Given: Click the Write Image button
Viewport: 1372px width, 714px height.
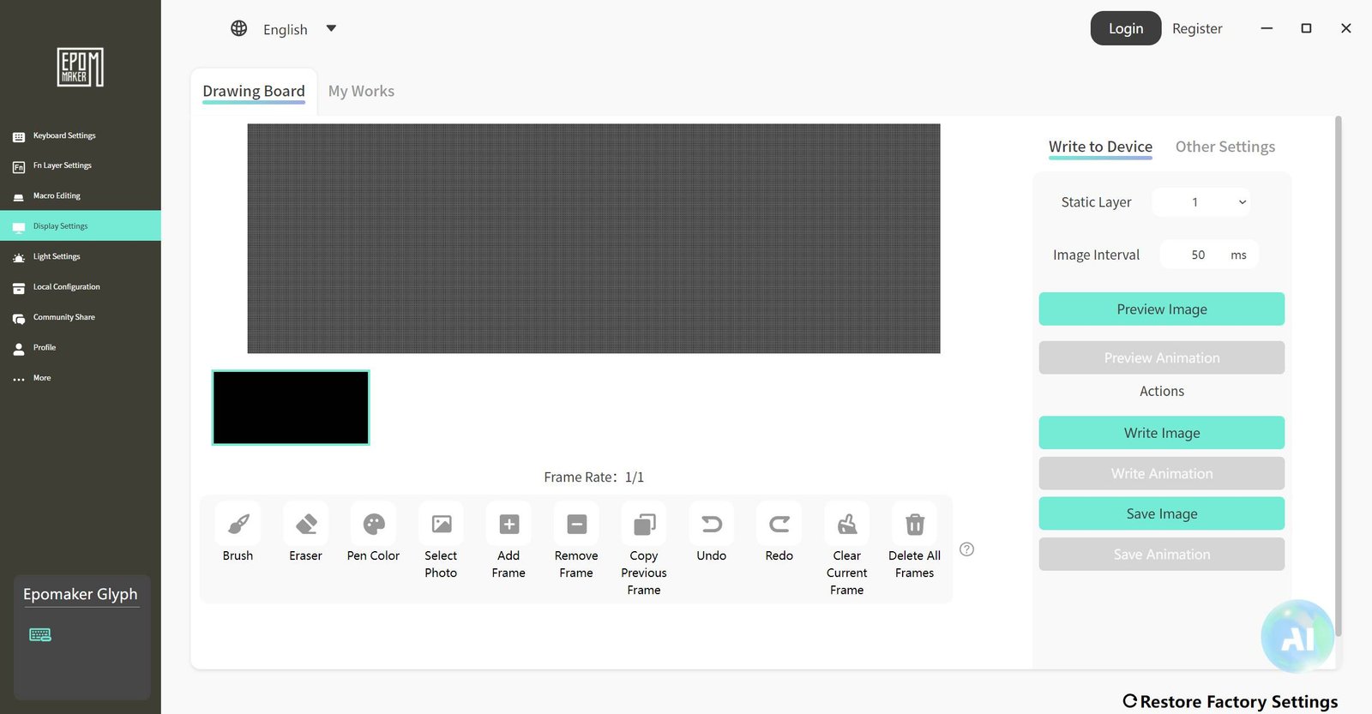Looking at the screenshot, I should pos(1162,433).
